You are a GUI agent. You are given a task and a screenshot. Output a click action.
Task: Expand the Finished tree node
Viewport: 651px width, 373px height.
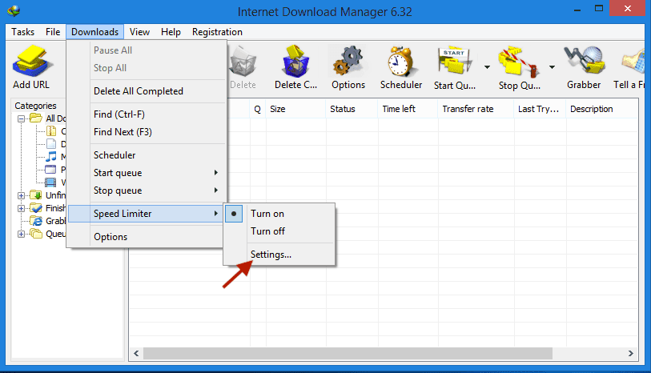[x=21, y=208]
